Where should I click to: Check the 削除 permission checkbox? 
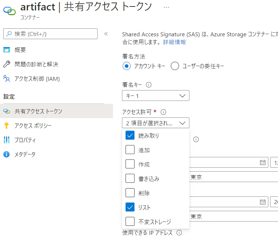[x=130, y=192]
